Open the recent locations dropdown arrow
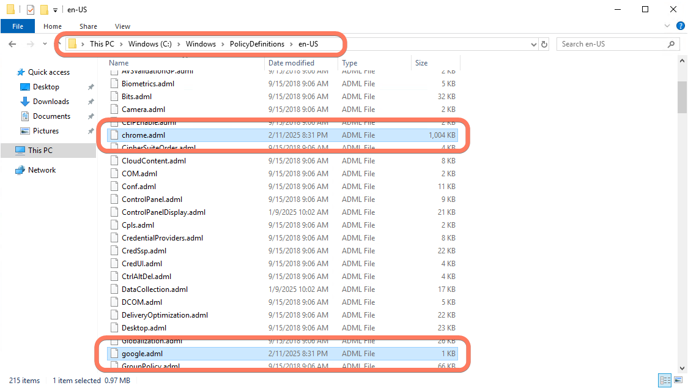688x388 pixels. [45, 44]
